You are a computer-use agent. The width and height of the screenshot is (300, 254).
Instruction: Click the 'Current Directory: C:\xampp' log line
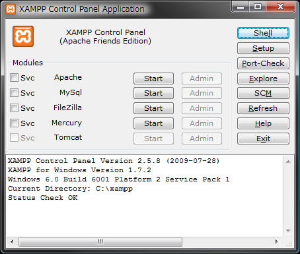[x=71, y=189]
